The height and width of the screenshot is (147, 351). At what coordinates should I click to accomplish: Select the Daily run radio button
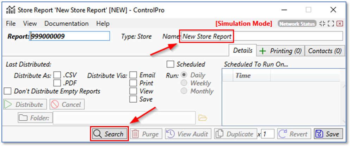184,75
